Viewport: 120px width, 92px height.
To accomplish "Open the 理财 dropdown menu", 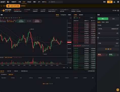I will (x=35, y=2).
